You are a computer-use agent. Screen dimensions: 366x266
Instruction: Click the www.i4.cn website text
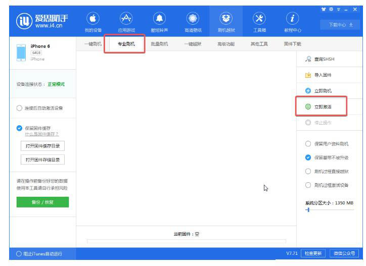point(49,26)
